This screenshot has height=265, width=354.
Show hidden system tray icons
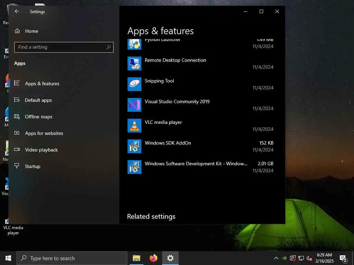(x=276, y=258)
